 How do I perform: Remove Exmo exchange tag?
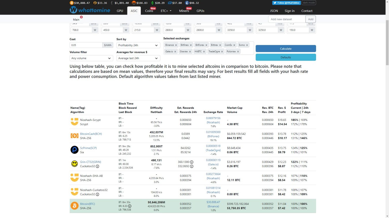[x=247, y=45]
